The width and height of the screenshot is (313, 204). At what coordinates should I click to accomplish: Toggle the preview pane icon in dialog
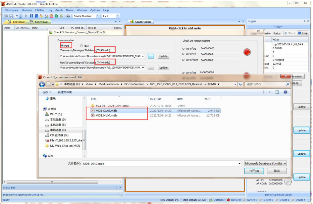277,92
